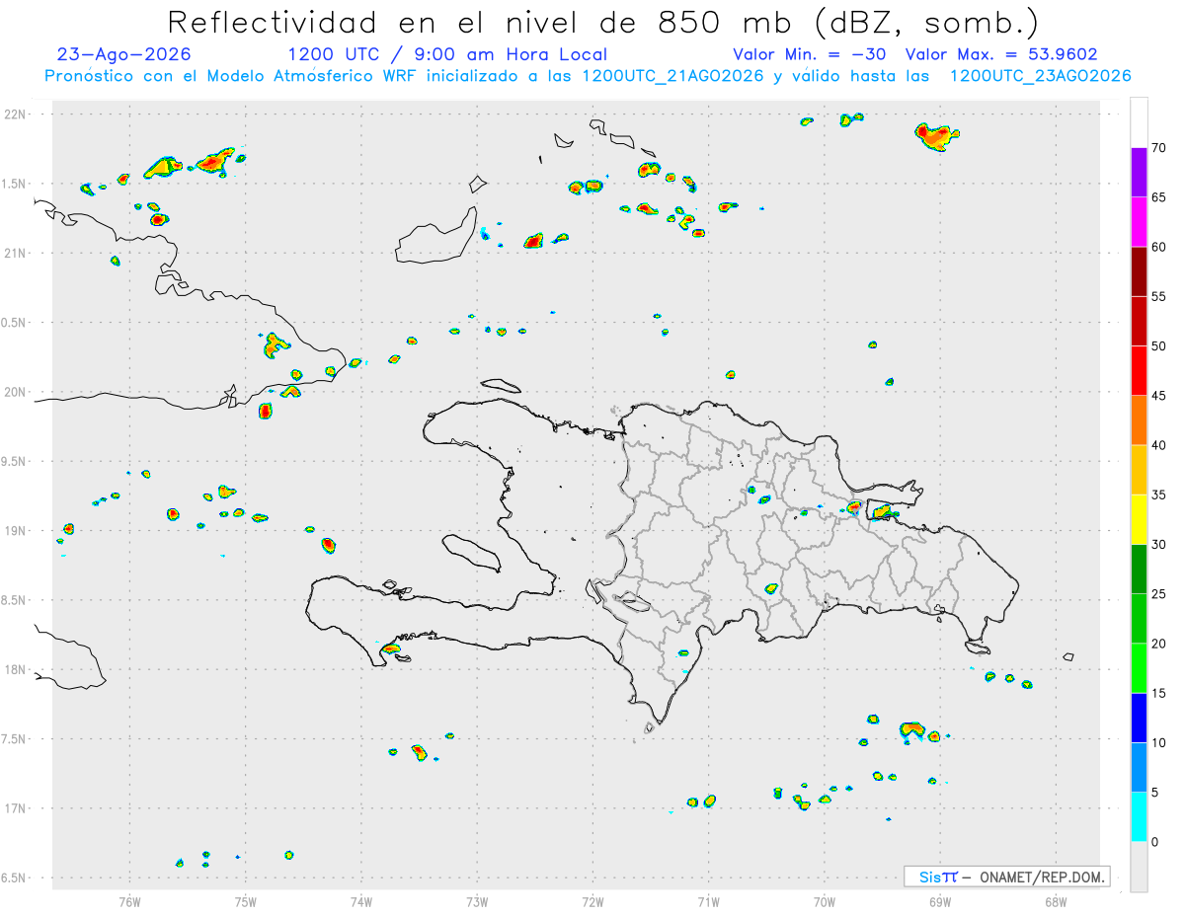Click the 45–50 dBZ red colorbar segment
1185x915 pixels.
tap(1139, 371)
